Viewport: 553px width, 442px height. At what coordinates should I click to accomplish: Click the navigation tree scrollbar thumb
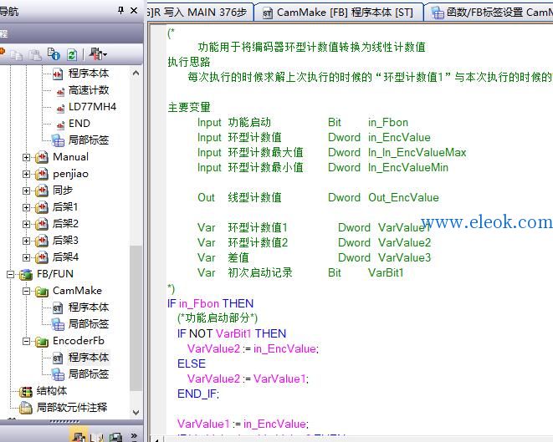(x=136, y=317)
